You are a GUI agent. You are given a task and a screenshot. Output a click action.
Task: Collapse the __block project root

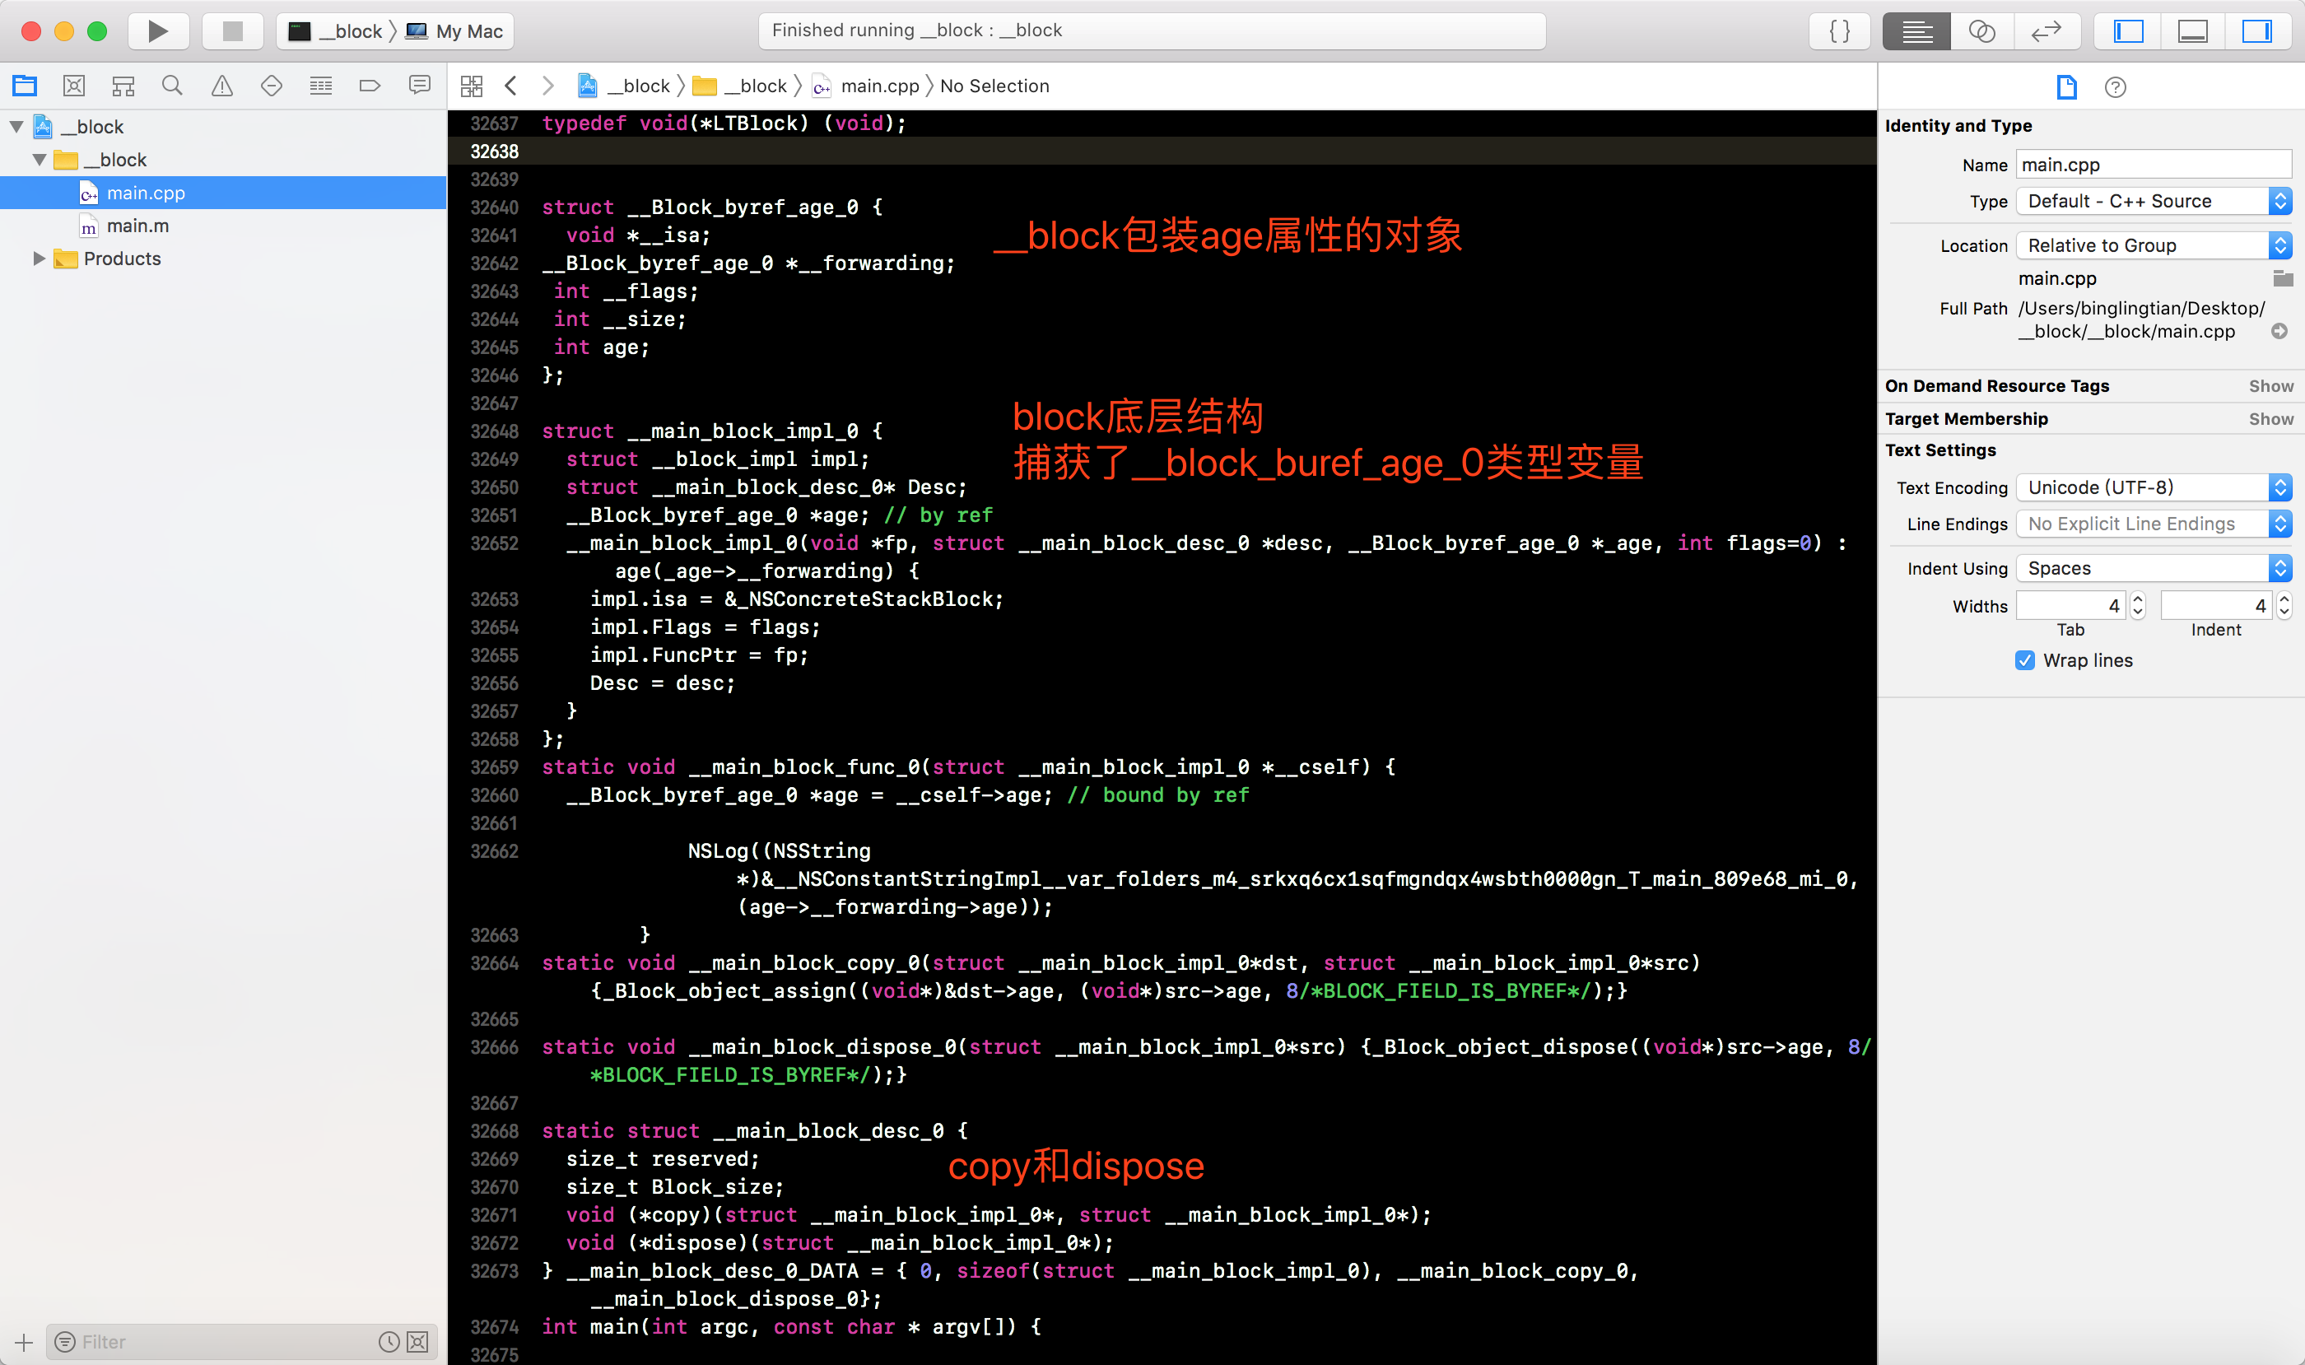click(16, 127)
